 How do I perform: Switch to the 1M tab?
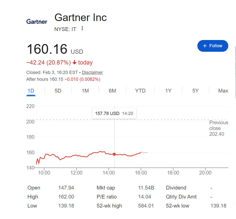coord(85,91)
